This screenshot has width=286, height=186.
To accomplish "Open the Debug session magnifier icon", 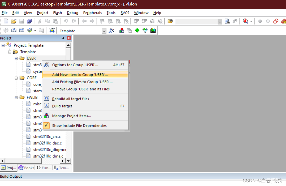I will [x=246, y=21].
